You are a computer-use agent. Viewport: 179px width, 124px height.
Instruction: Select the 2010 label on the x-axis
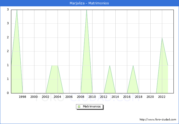[x=92, y=97]
